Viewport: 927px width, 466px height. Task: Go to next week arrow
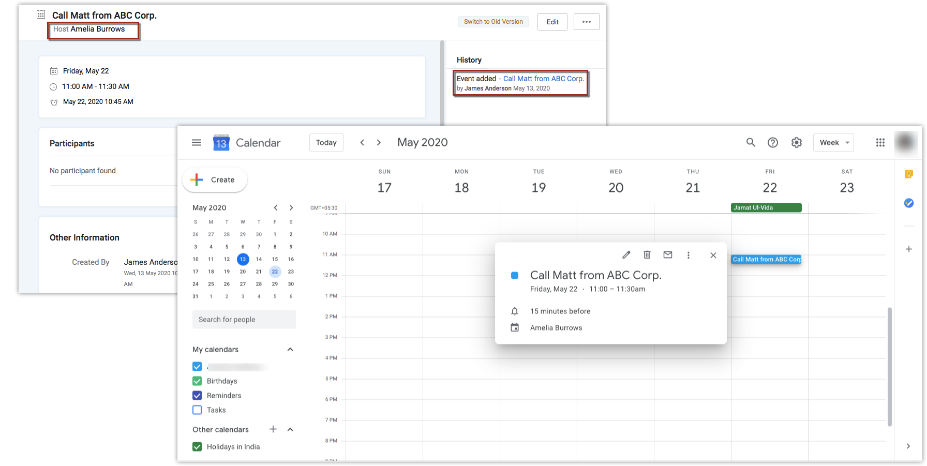(x=379, y=143)
